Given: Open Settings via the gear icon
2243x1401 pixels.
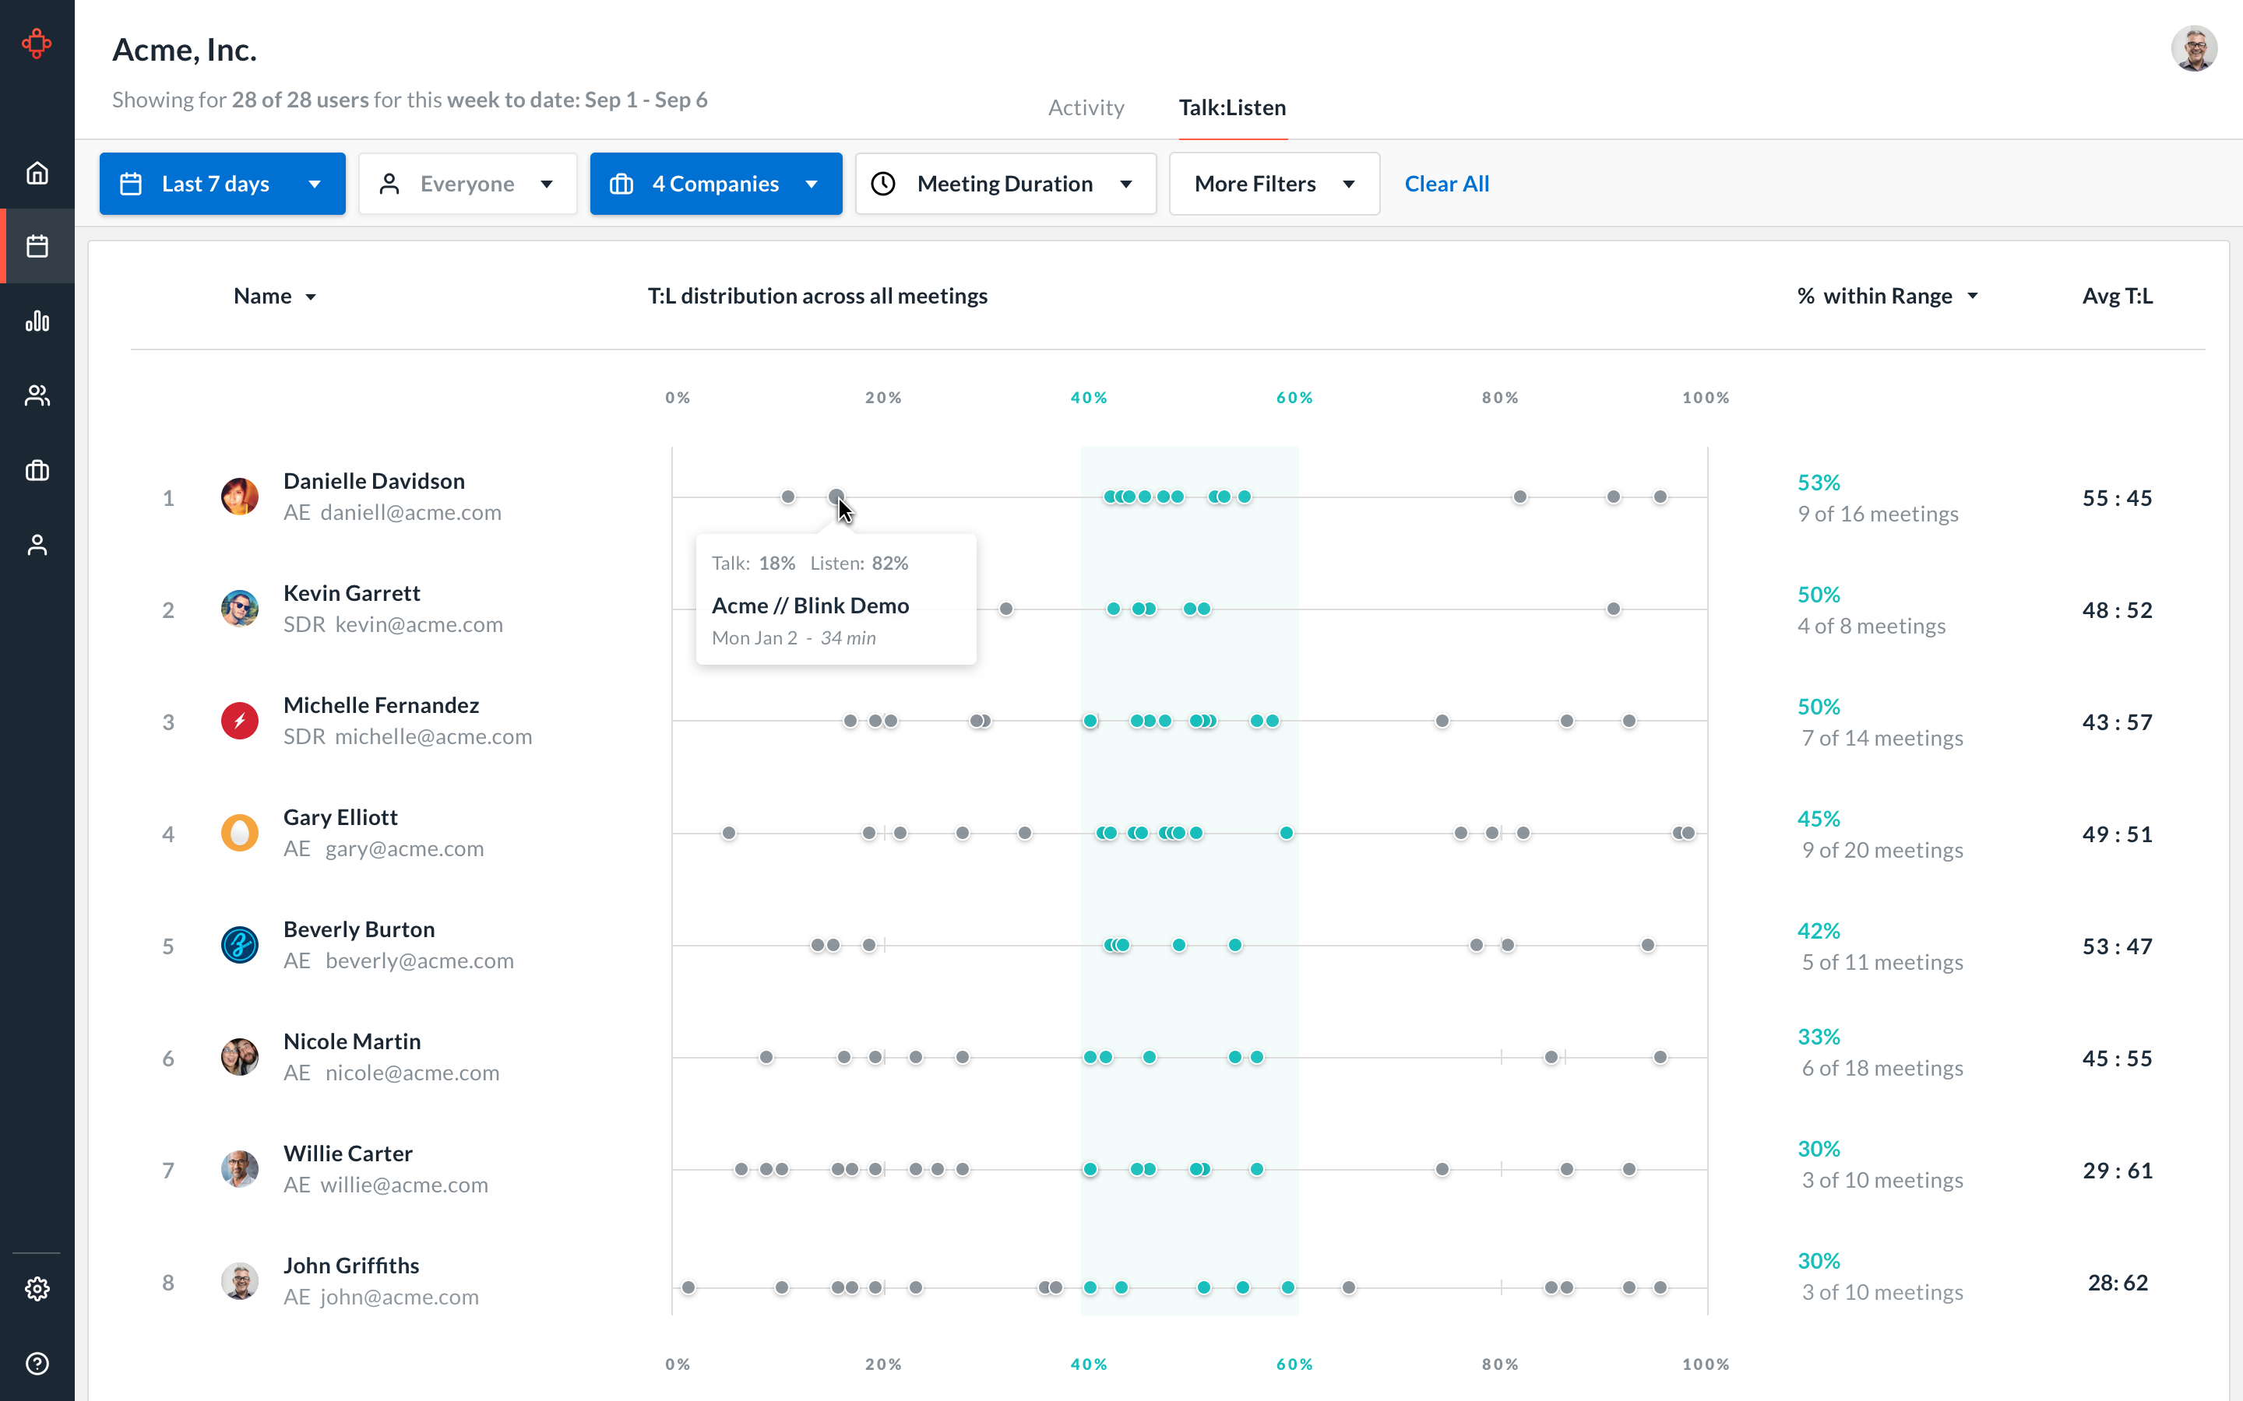Looking at the screenshot, I should pyautogui.click(x=37, y=1288).
